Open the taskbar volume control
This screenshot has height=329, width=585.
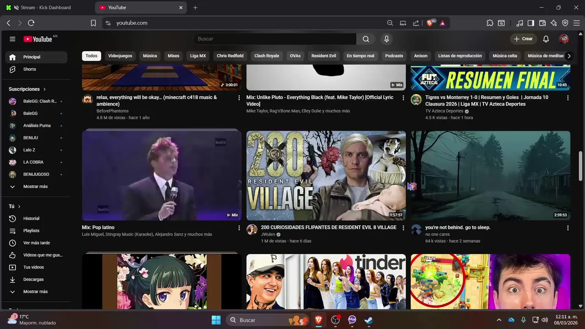pyautogui.click(x=544, y=320)
